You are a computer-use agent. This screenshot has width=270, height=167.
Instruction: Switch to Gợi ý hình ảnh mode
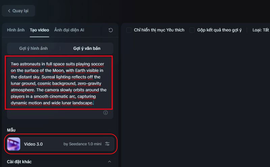click(33, 48)
